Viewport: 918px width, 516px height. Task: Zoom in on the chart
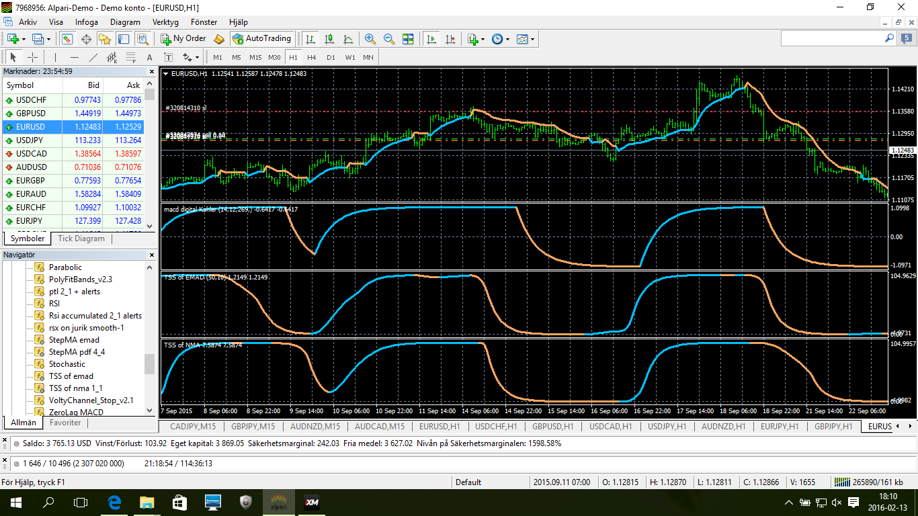[370, 39]
